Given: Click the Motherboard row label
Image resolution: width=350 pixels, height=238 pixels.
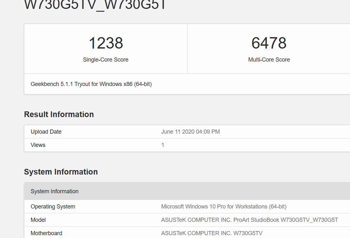Looking at the screenshot, I should 46,233.
